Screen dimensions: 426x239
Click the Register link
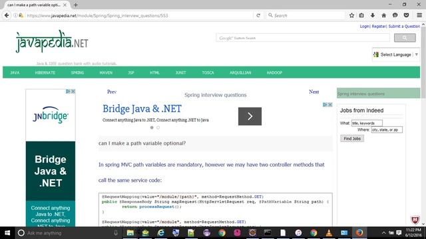click(x=379, y=27)
